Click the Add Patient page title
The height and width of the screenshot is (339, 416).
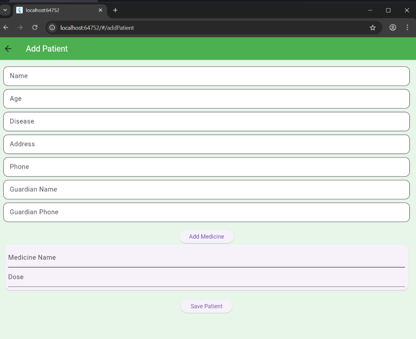point(47,49)
